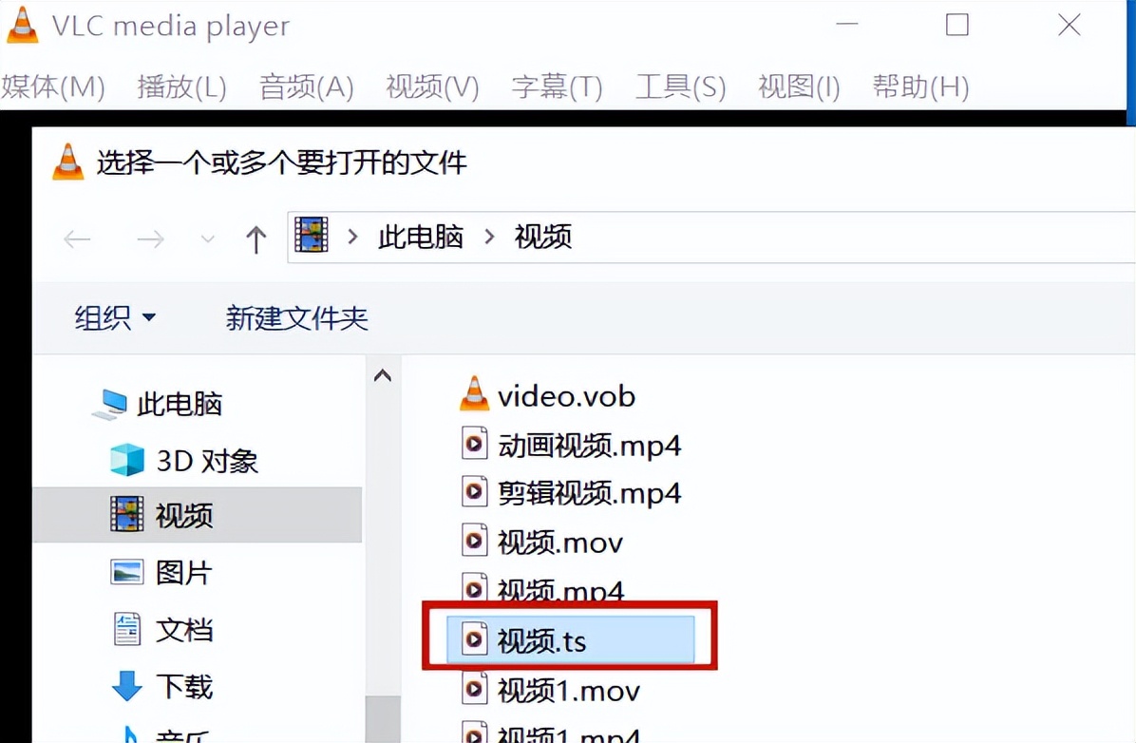1136x743 pixels.
Task: Open the 图片 pictures folder icon
Action: (x=126, y=572)
